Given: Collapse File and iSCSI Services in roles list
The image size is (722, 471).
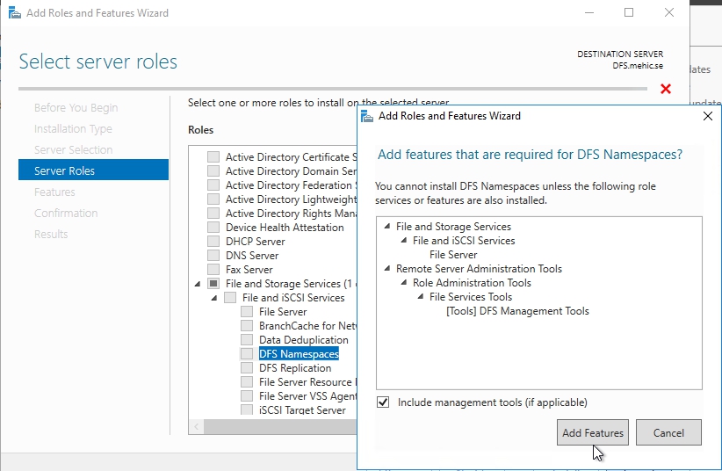Looking at the screenshot, I should [213, 298].
